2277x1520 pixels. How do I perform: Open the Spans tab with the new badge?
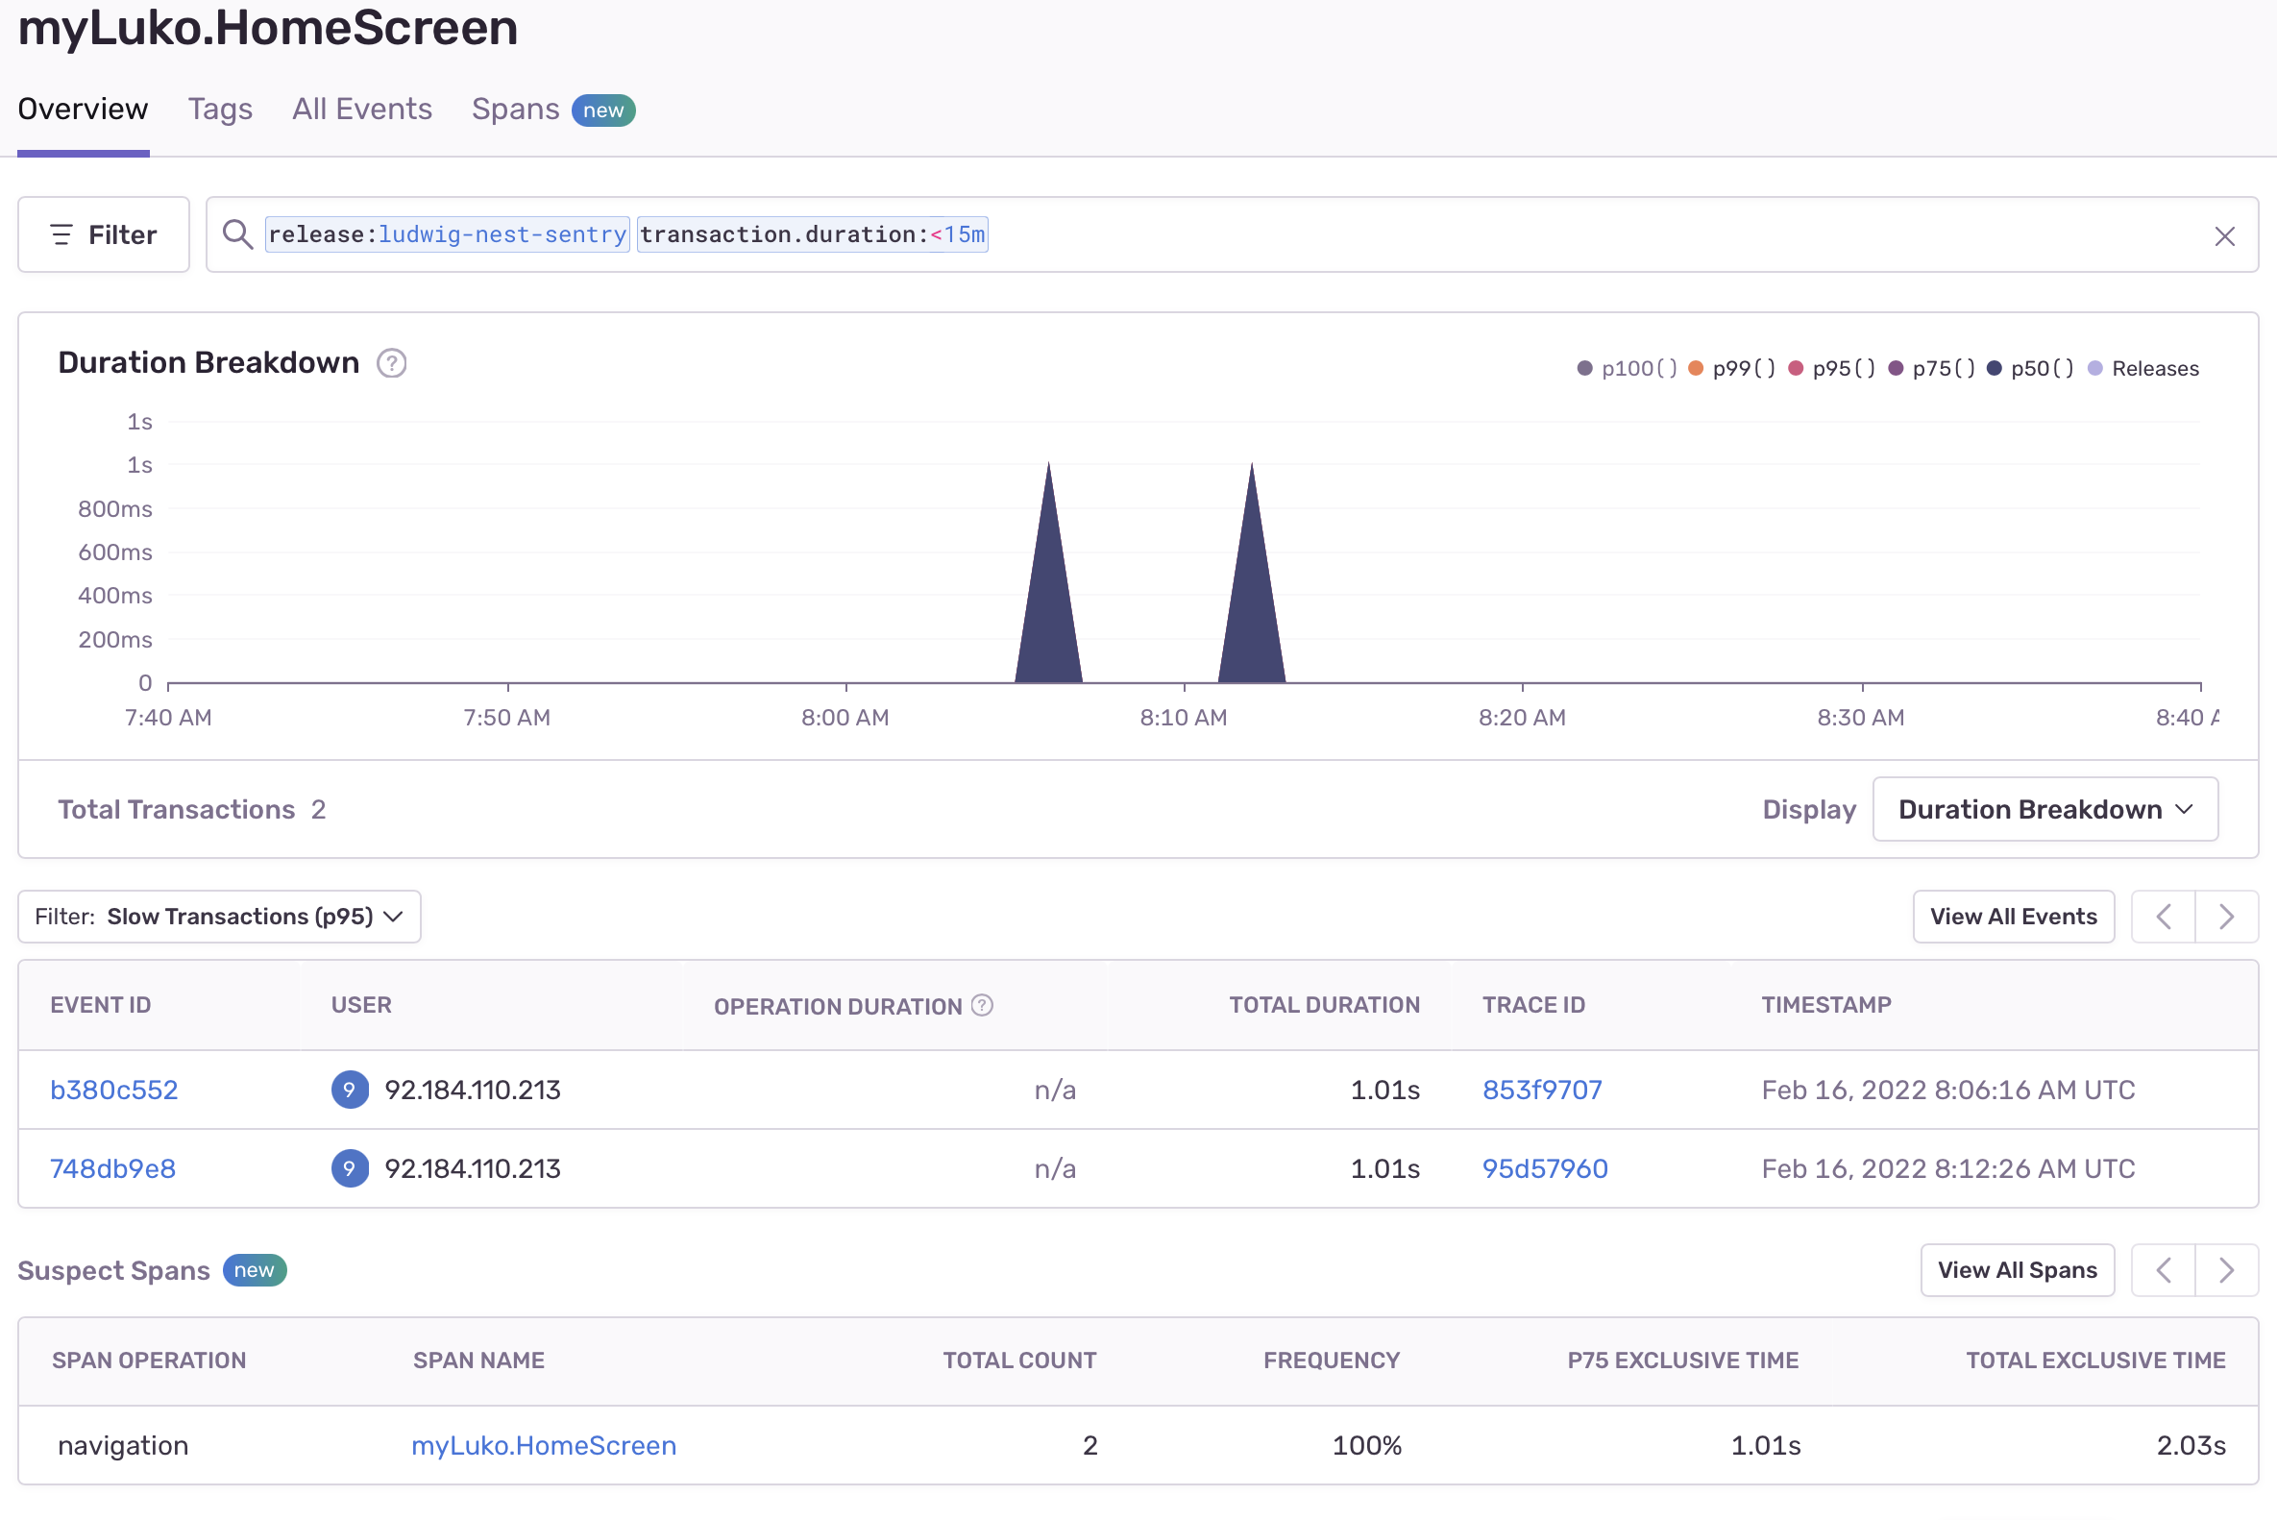click(x=515, y=110)
